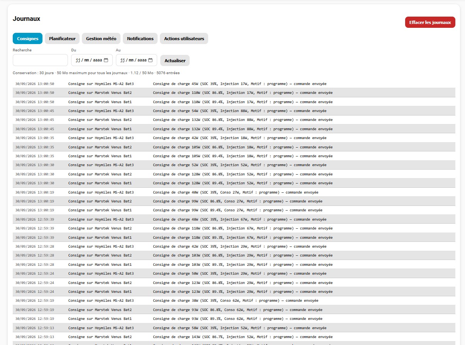Select Marstek Venus Bat2 row at 13:00:45

click(x=234, y=120)
